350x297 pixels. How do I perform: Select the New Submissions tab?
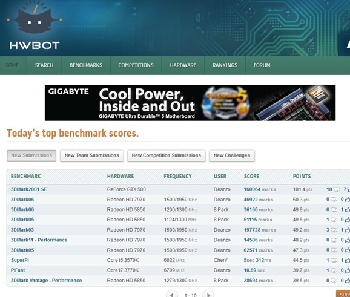coord(31,155)
